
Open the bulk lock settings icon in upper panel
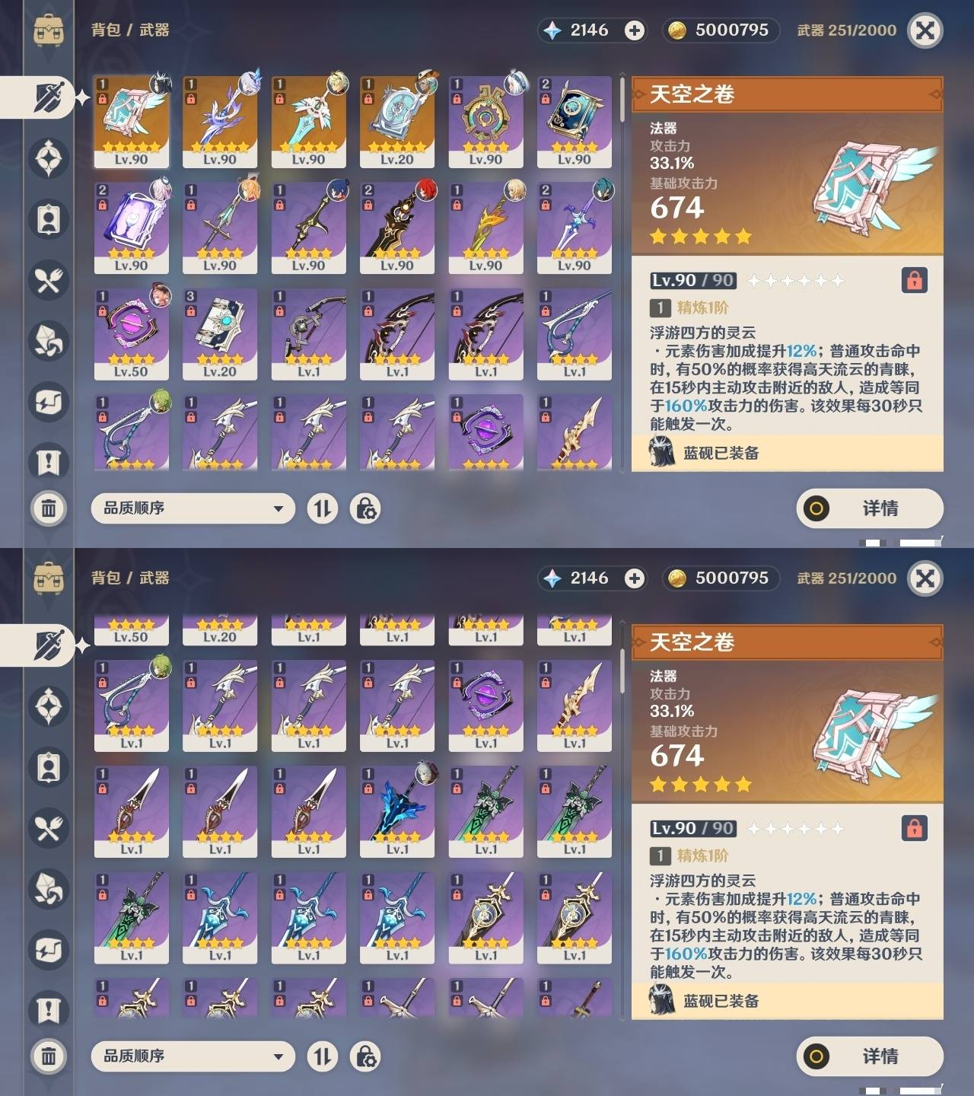coord(365,508)
